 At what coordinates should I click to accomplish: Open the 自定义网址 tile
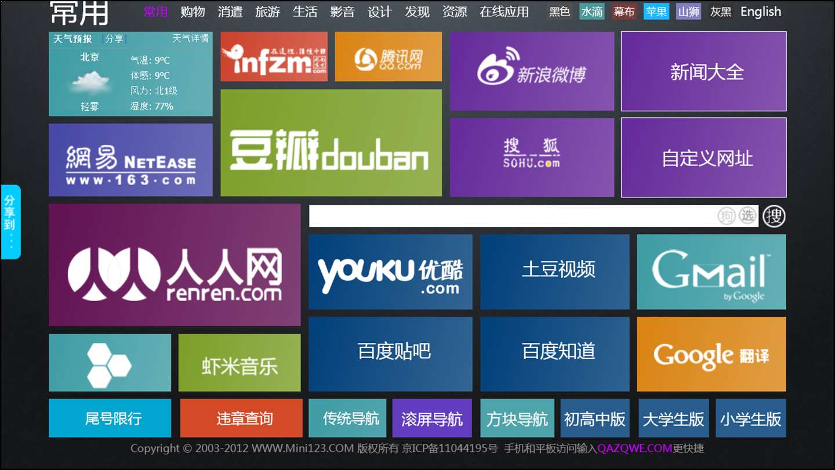click(x=704, y=158)
